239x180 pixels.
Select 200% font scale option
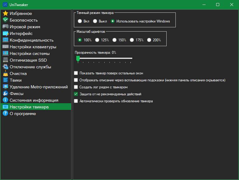tap(149, 40)
